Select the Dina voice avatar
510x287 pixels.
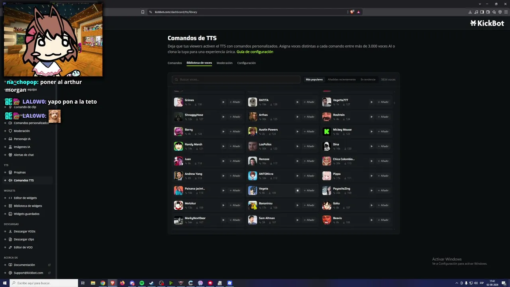[x=327, y=146]
